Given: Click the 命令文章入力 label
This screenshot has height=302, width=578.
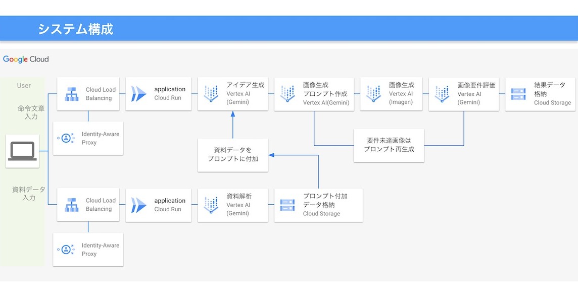Looking at the screenshot, I should [x=31, y=112].
